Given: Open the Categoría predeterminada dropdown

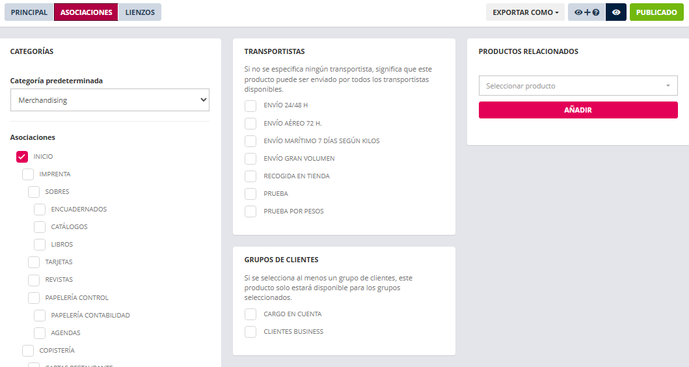Looking at the screenshot, I should (110, 100).
